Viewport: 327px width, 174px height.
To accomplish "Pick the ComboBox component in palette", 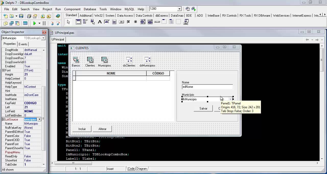I will pyautogui.click(x=150, y=22).
